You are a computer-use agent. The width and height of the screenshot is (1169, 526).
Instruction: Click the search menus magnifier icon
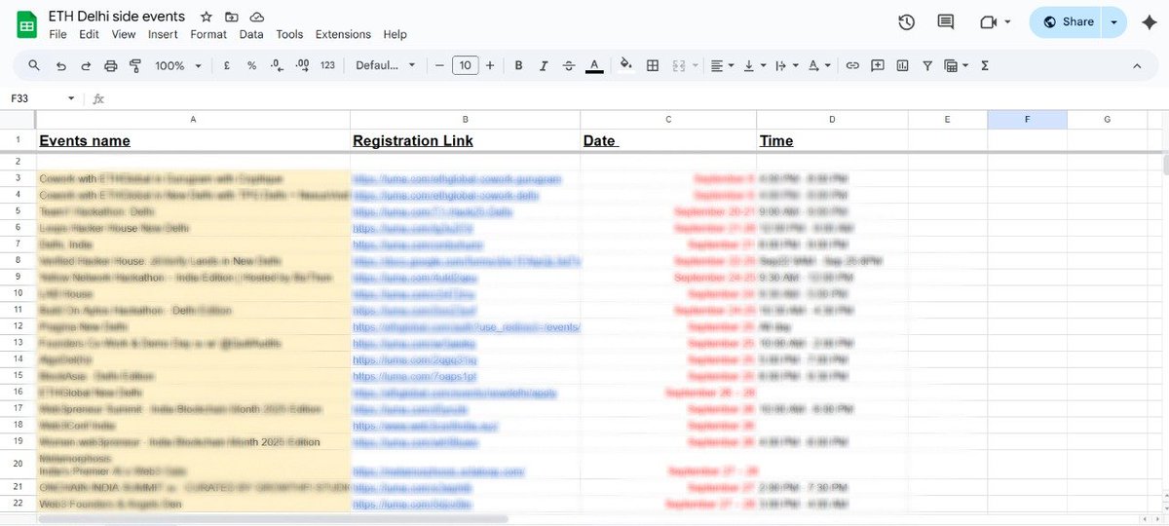tap(34, 65)
